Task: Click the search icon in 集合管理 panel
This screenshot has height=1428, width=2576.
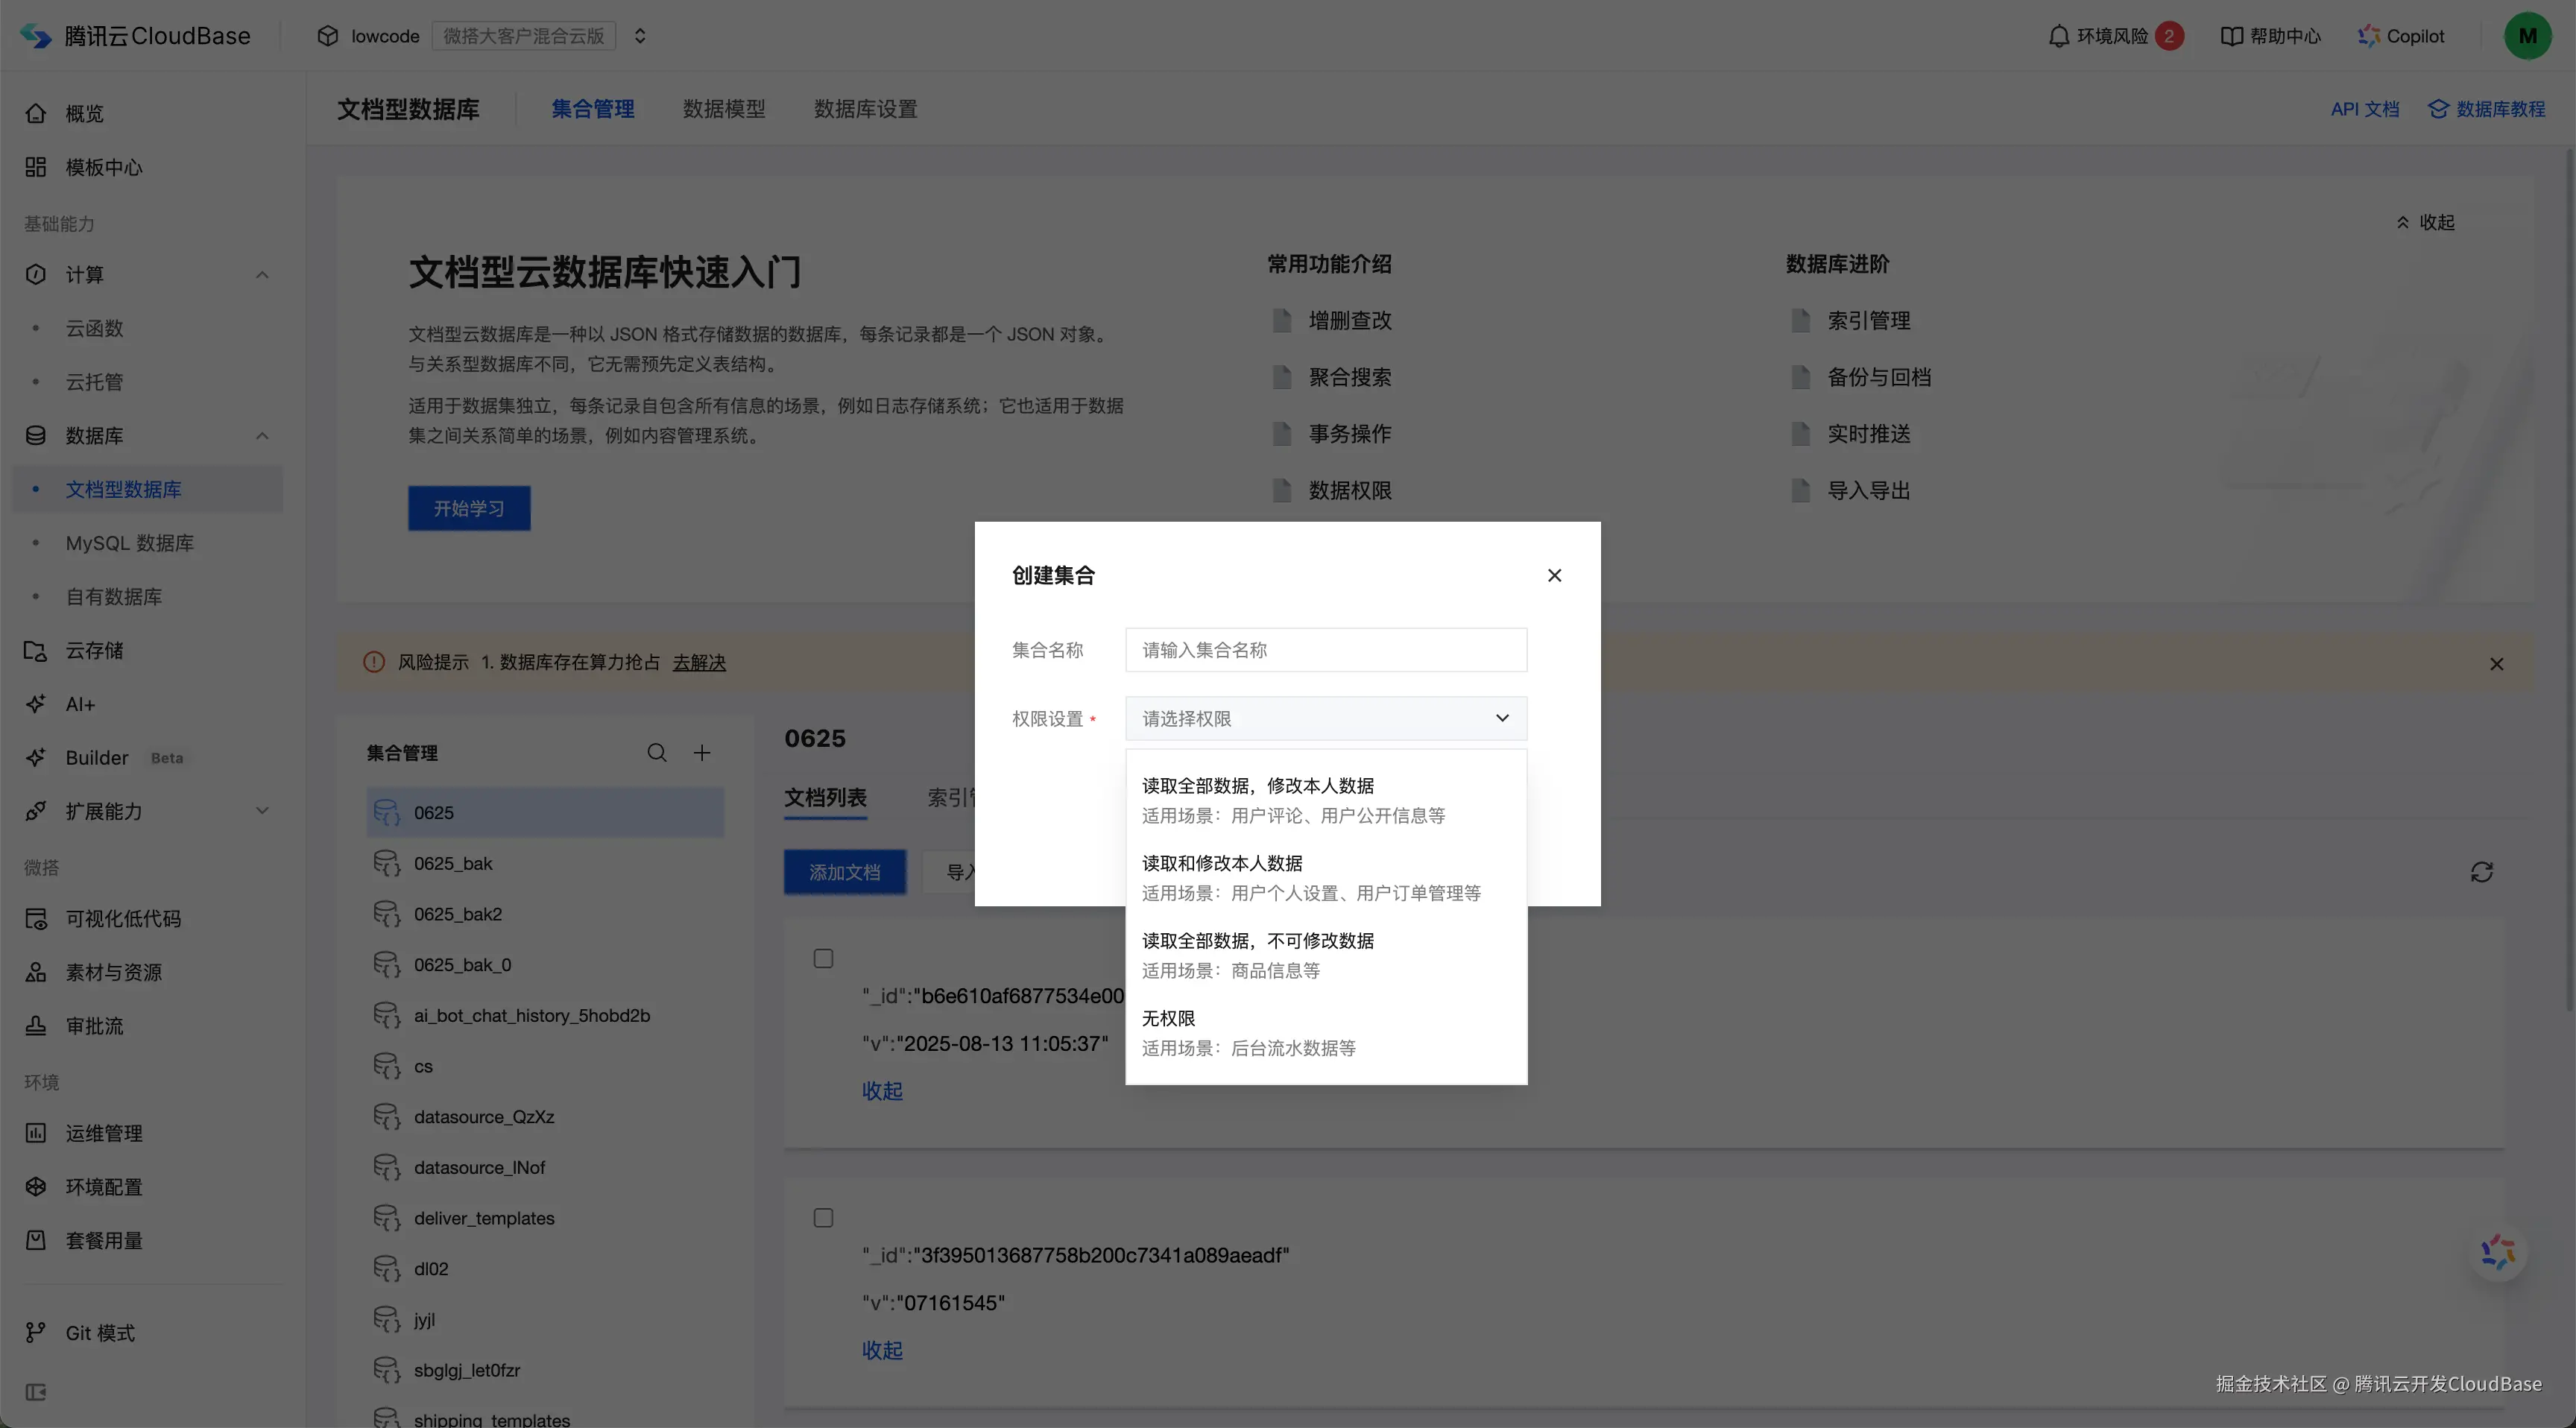Action: coord(657,751)
